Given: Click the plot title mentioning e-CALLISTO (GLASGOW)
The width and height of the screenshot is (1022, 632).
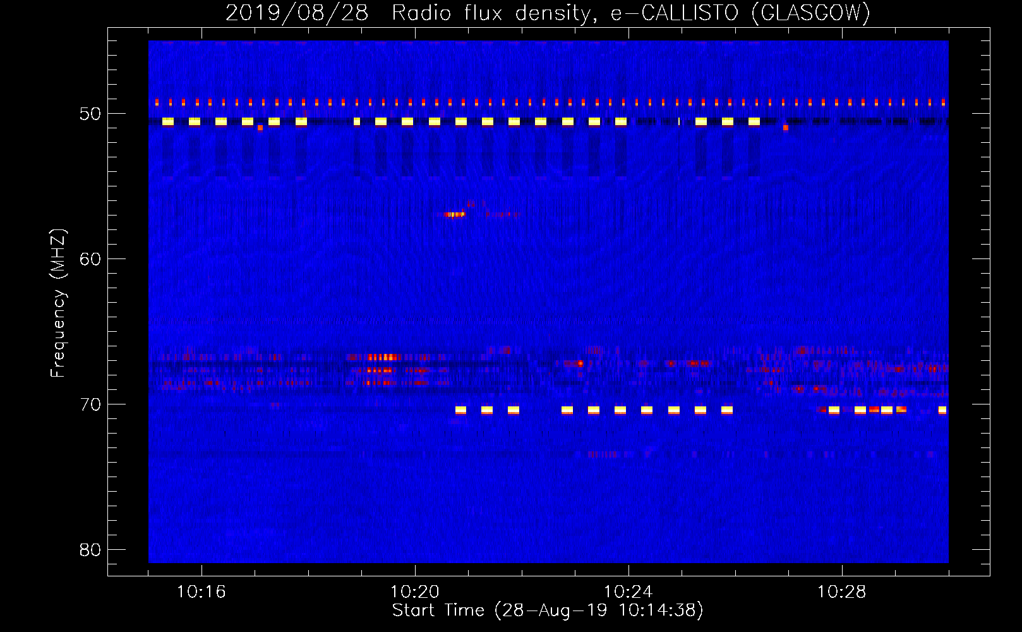Looking at the screenshot, I should tap(548, 13).
